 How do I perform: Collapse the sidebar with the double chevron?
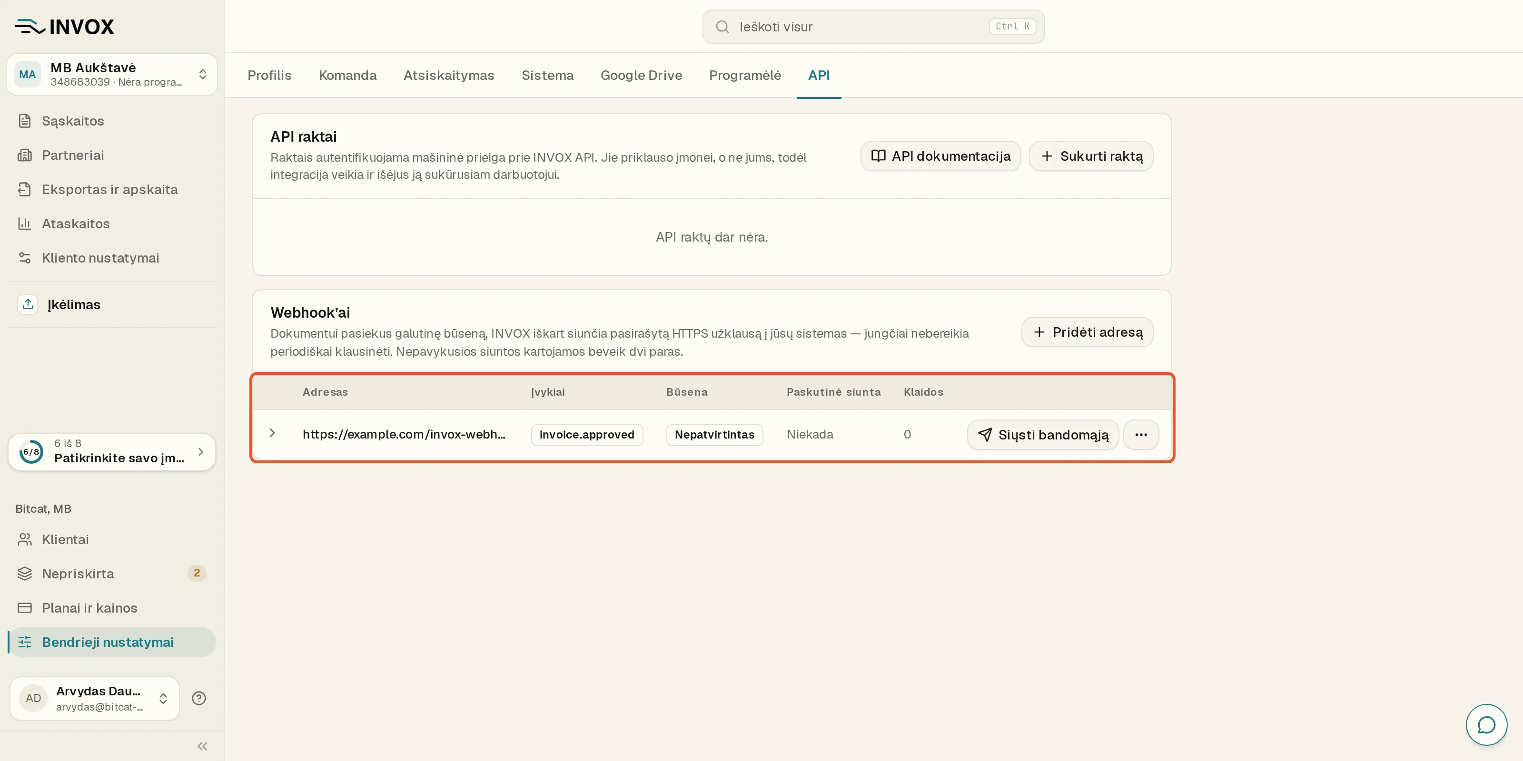tap(202, 746)
